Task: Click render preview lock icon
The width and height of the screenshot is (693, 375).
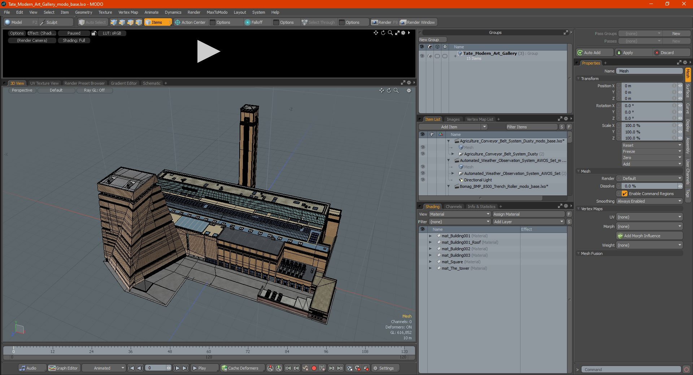Action: point(94,33)
